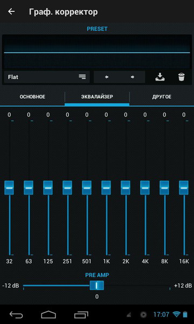Click the 16K band slider handle
Viewport: 194px width, 324px height.
coord(184,187)
